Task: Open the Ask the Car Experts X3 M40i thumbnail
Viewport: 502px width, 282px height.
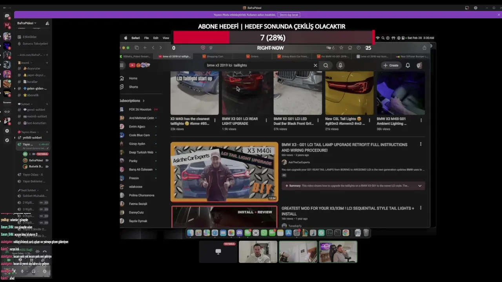Action: (224, 172)
